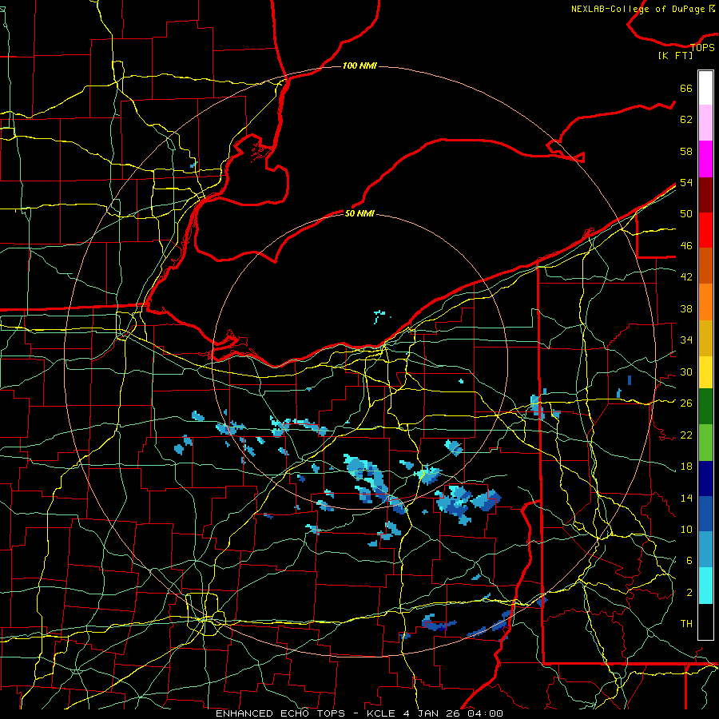Click the navy blue legend band
This screenshot has width=719, height=719.
point(705,479)
